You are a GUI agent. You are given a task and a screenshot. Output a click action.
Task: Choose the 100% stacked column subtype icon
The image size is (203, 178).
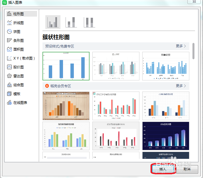point(90,22)
